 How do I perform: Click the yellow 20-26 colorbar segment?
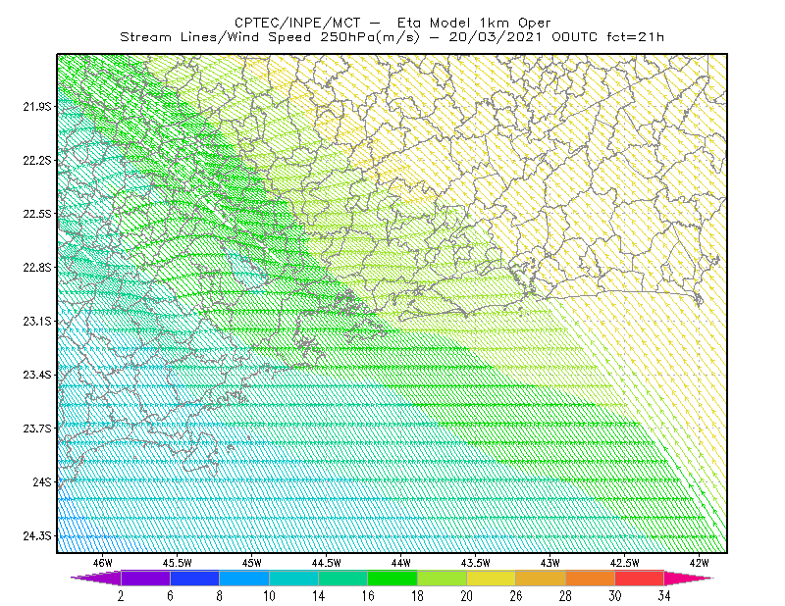point(492,578)
